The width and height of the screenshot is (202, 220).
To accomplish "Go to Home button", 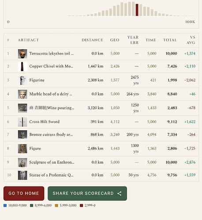I will 24,193.
